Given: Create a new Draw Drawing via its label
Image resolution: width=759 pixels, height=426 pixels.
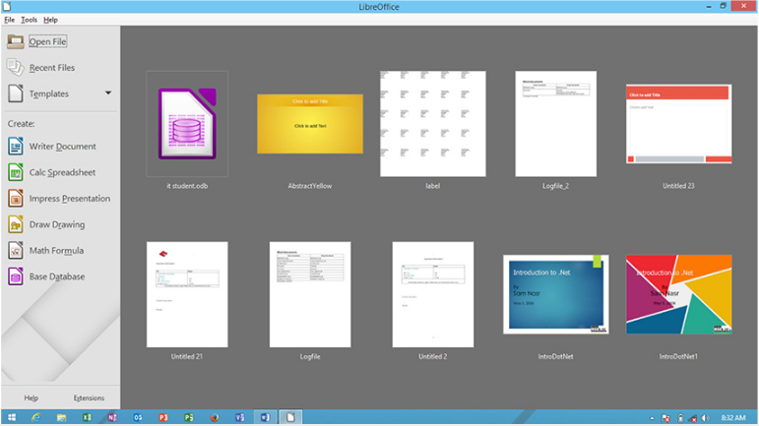Looking at the screenshot, I should (x=57, y=224).
